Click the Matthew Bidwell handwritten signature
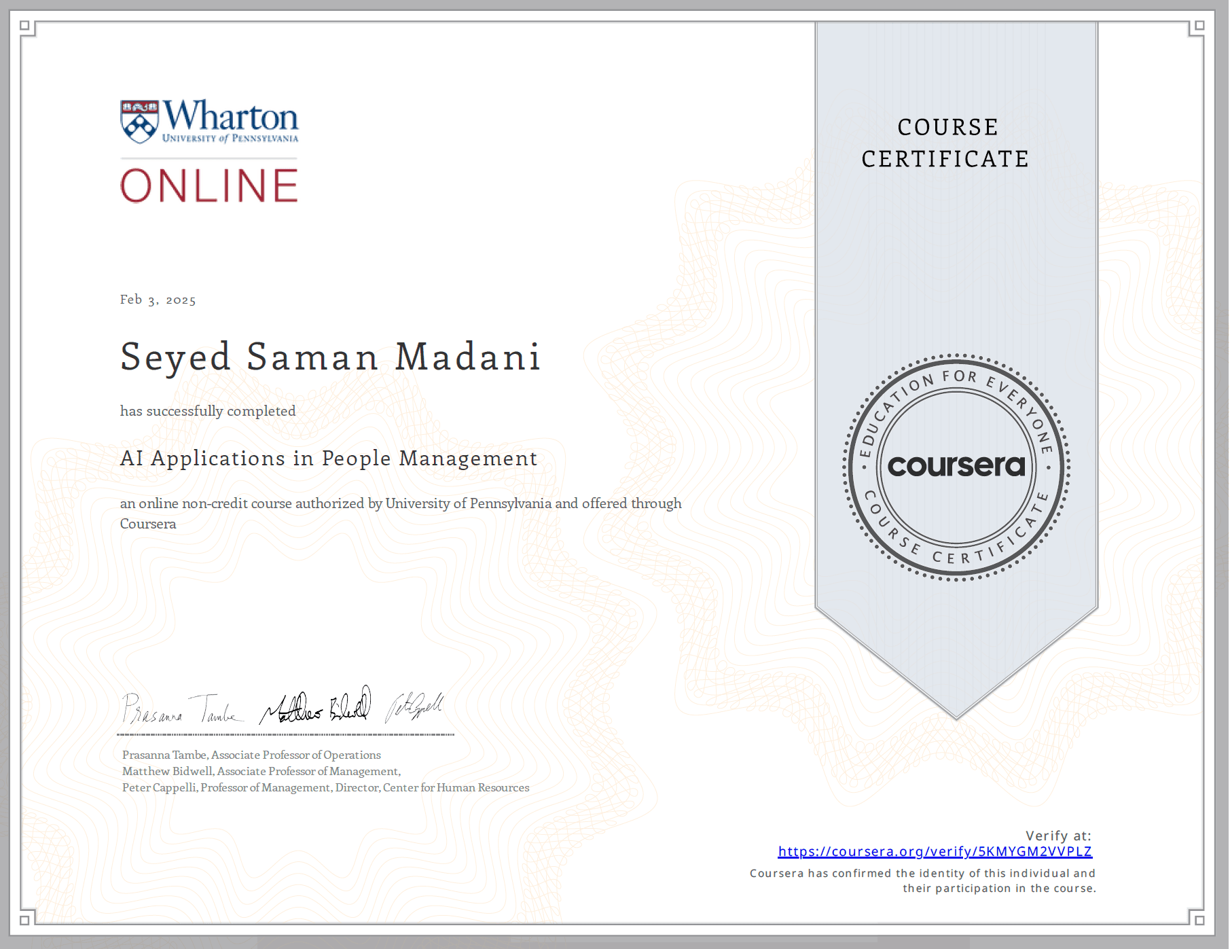1230x949 pixels. click(316, 706)
